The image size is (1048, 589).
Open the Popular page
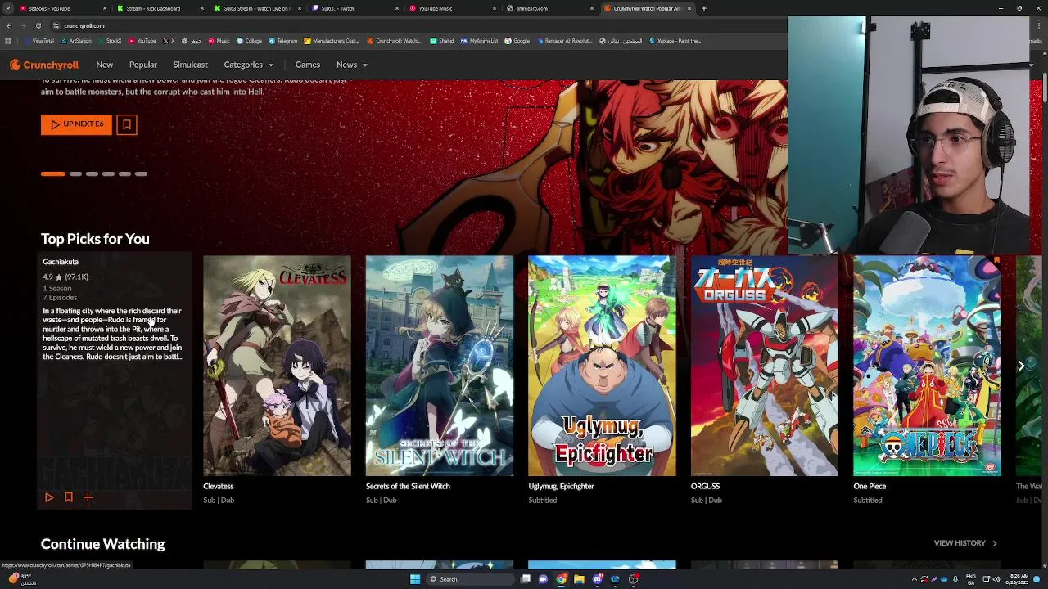(143, 65)
